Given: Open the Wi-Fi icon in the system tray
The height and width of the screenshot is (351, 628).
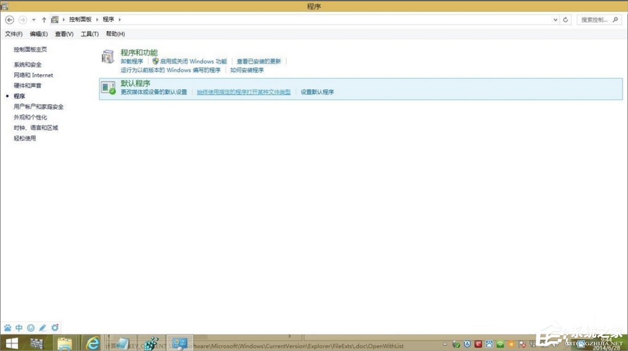Looking at the screenshot, I should (x=500, y=344).
